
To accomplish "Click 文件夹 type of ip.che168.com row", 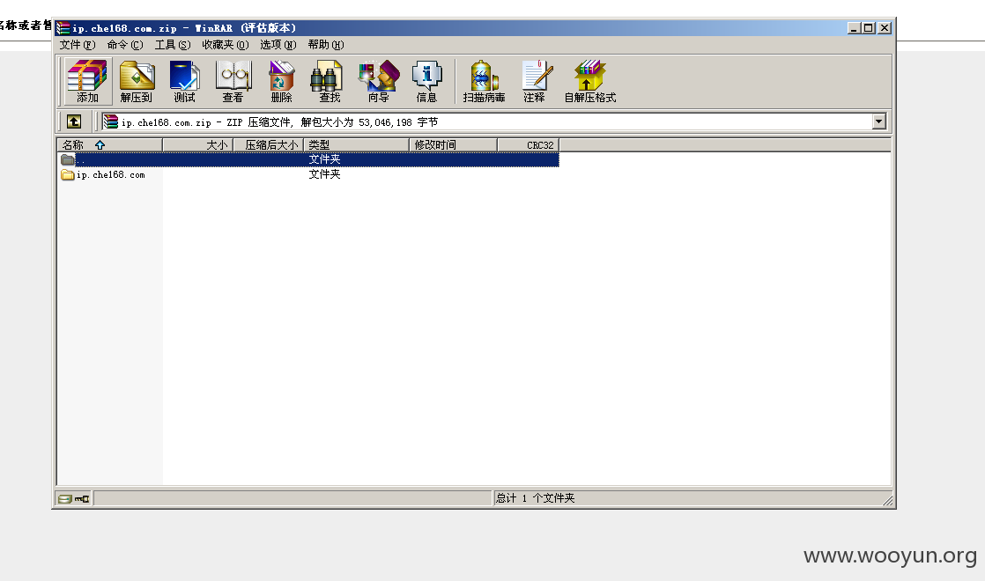I will tap(325, 174).
